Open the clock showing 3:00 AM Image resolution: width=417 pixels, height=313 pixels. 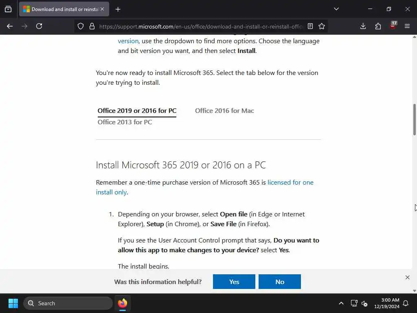(x=387, y=303)
